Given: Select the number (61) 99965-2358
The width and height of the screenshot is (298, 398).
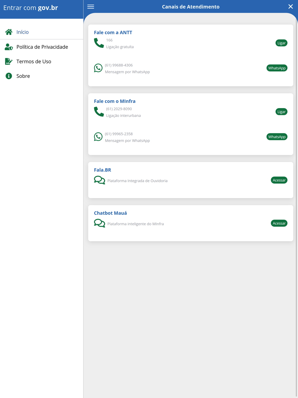Looking at the screenshot, I should coord(119,134).
